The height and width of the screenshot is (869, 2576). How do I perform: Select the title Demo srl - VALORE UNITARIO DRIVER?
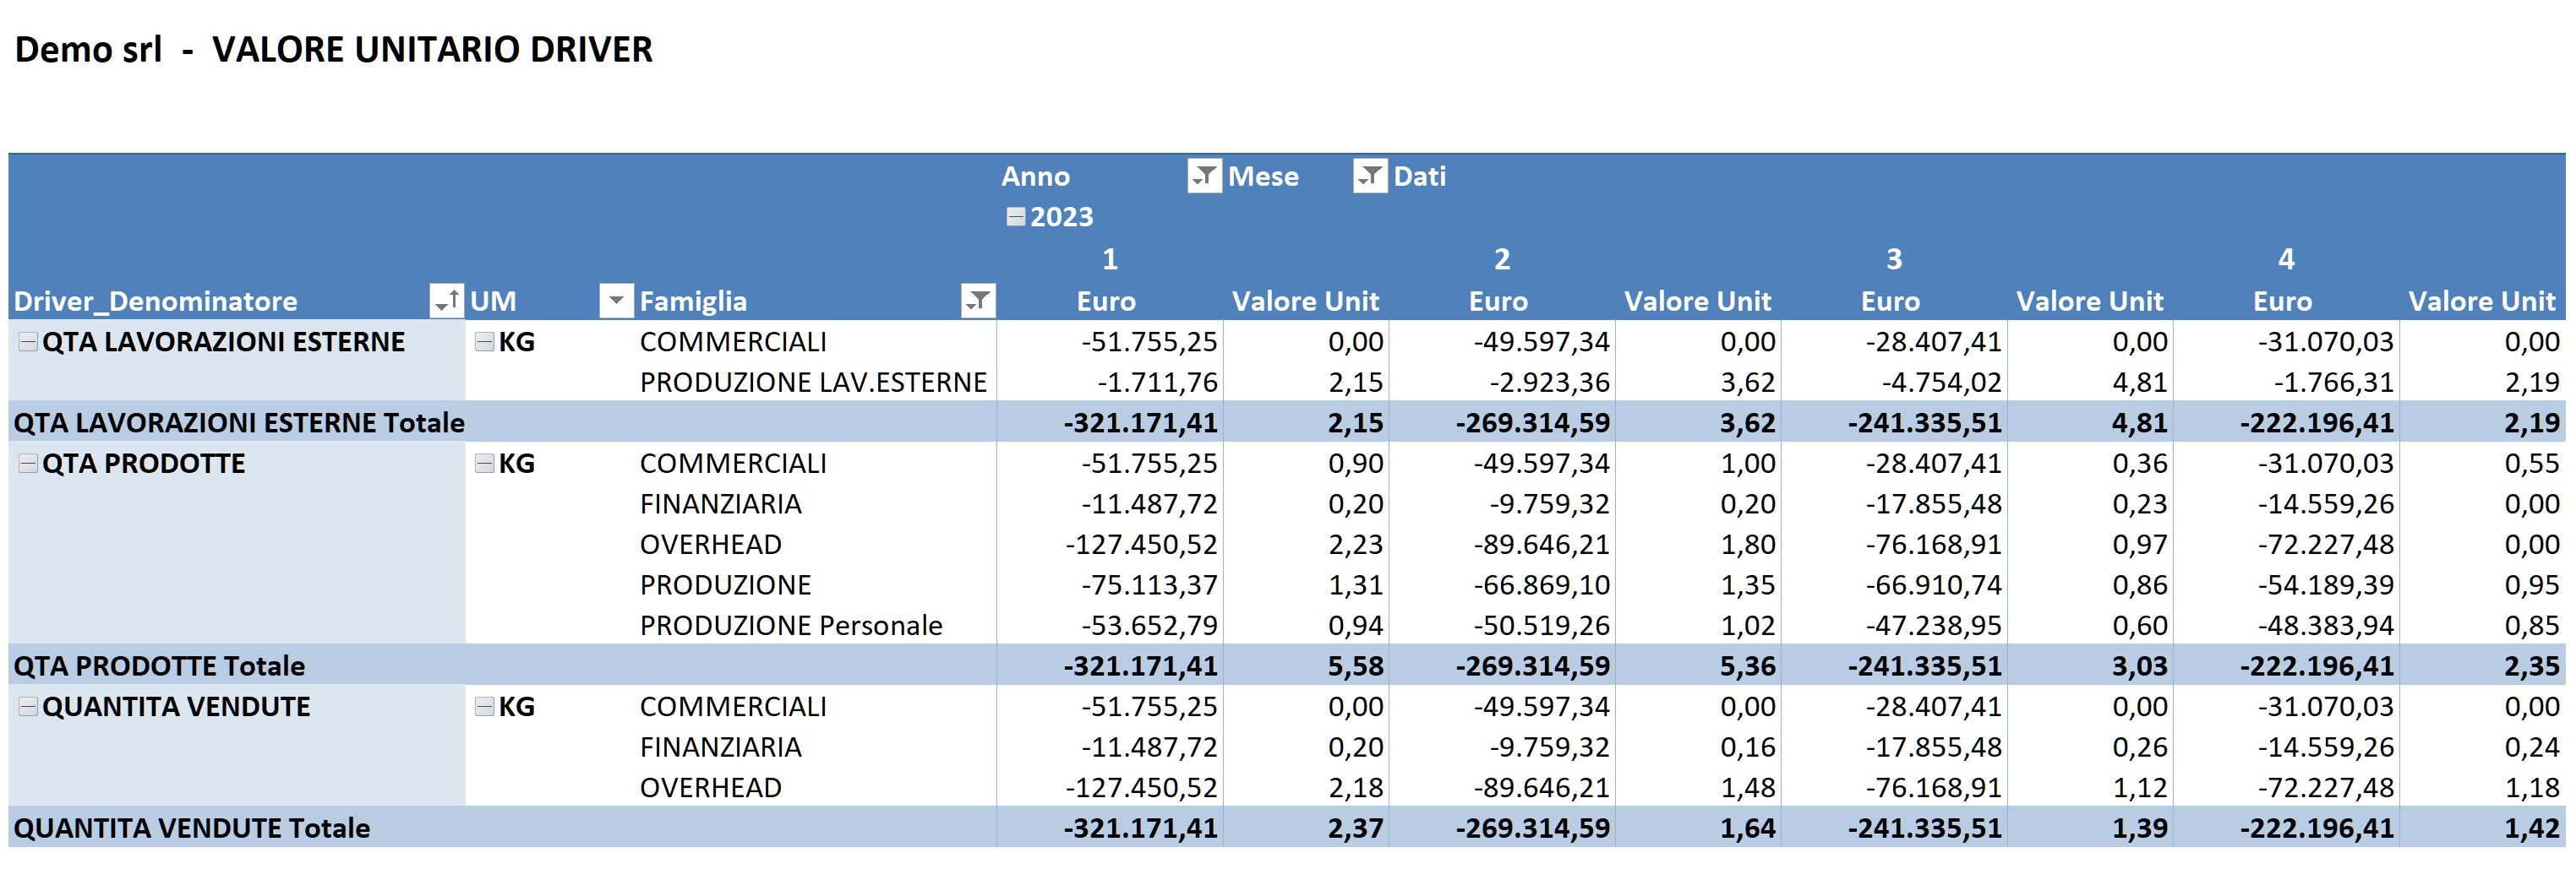(x=334, y=49)
